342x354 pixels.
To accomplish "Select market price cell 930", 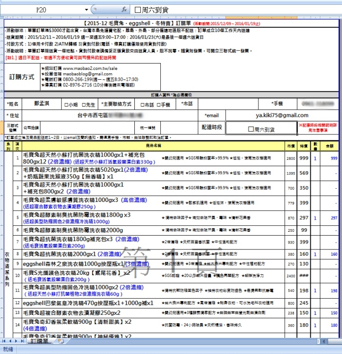I will coord(291,242).
